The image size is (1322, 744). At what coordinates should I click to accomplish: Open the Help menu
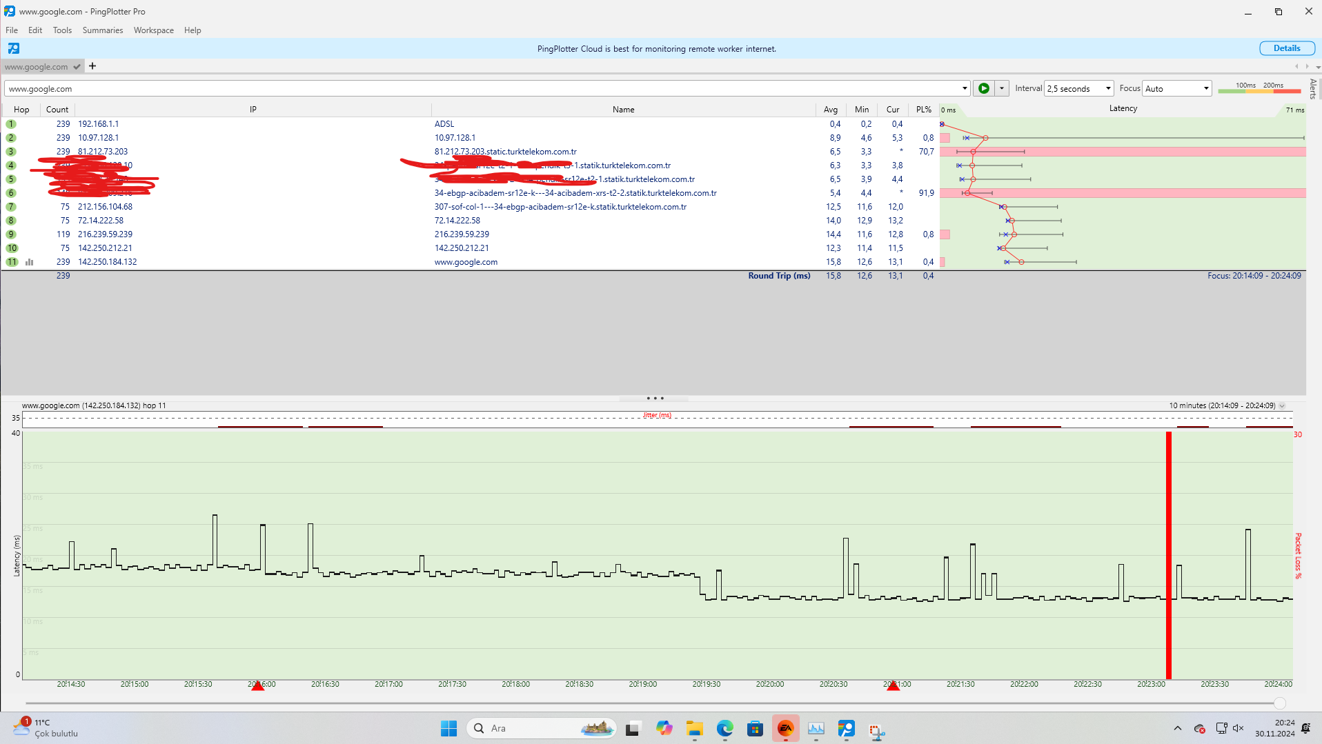[193, 30]
